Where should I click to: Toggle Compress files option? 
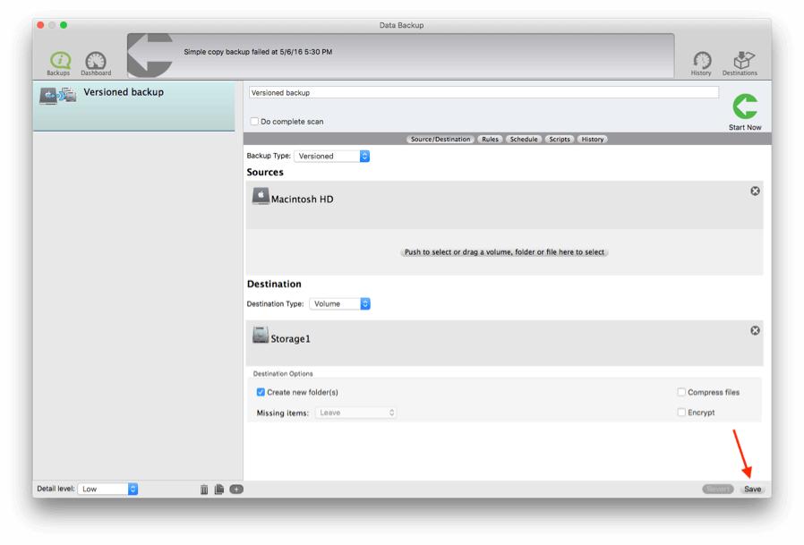point(680,393)
